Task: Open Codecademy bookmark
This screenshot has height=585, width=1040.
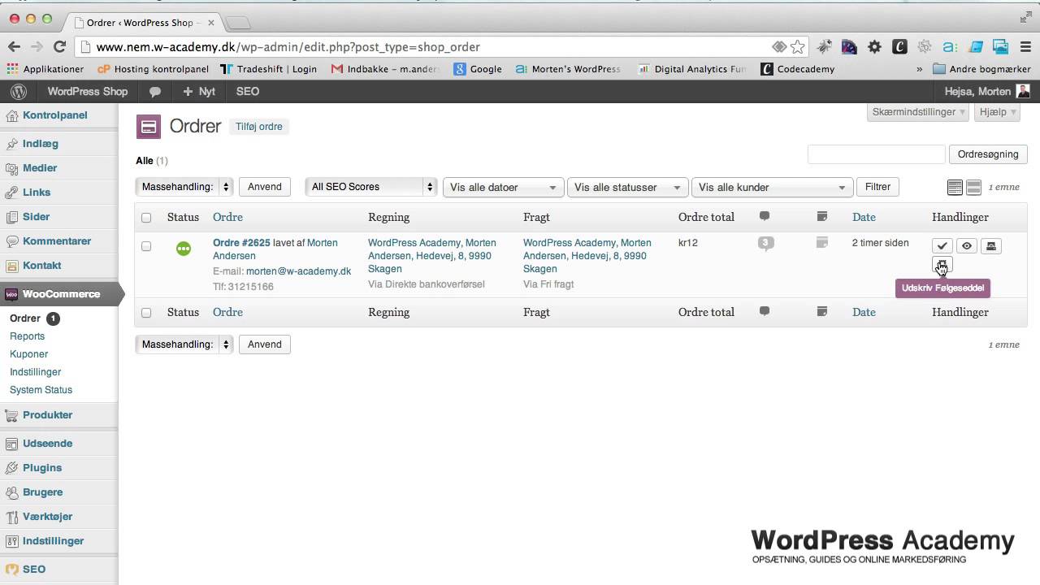Action: [x=797, y=69]
